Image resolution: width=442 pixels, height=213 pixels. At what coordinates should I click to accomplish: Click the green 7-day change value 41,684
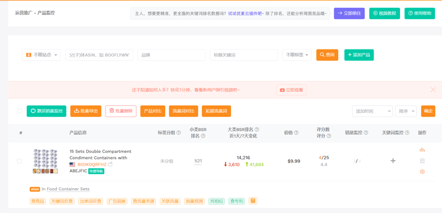(254, 165)
